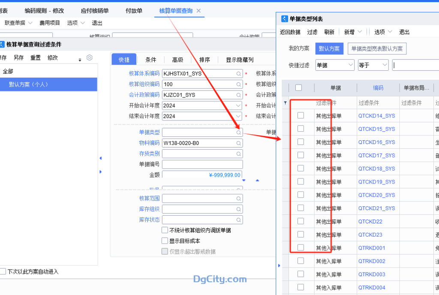The width and height of the screenshot is (439, 295).
Task: Click search icon in 存货类别 field
Action: pyautogui.click(x=238, y=154)
